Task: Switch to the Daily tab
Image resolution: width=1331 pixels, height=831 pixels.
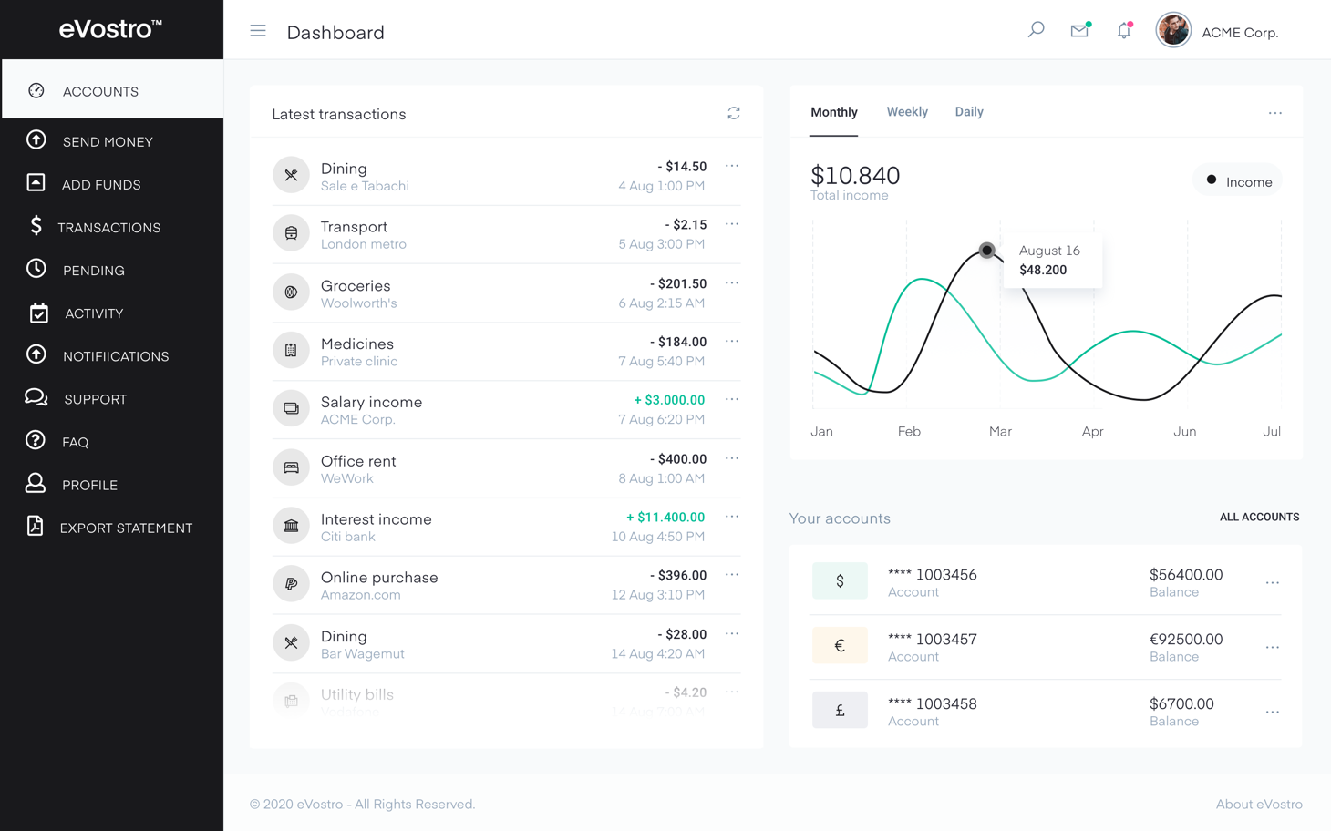Action: (968, 112)
